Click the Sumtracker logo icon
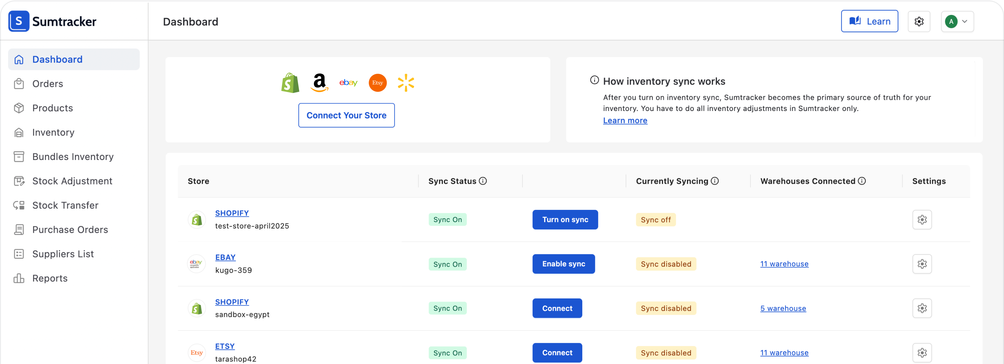This screenshot has height=364, width=1004. coord(19,21)
